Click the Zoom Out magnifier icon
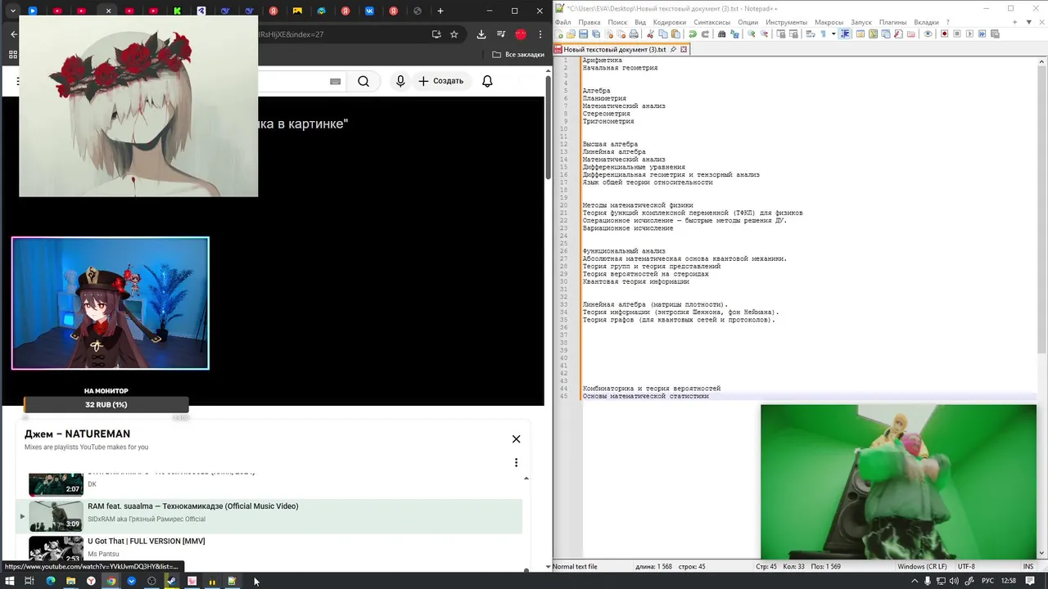The width and height of the screenshot is (1048, 589). pos(764,34)
